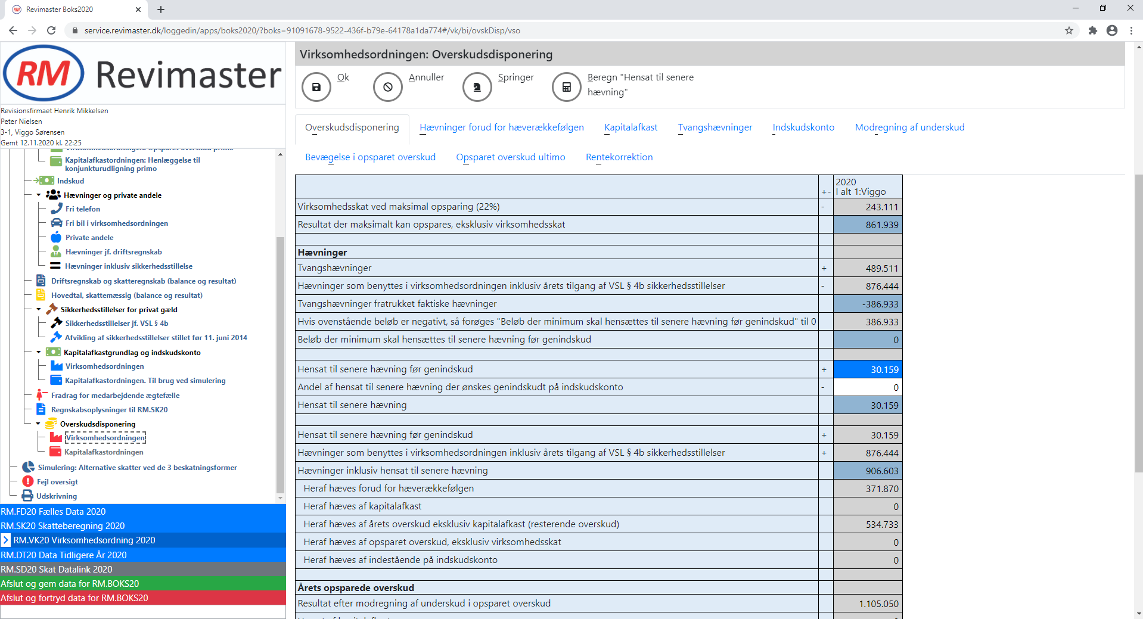Collapse the Overskudsdisponering tree node
This screenshot has width=1143, height=619.
pos(39,424)
